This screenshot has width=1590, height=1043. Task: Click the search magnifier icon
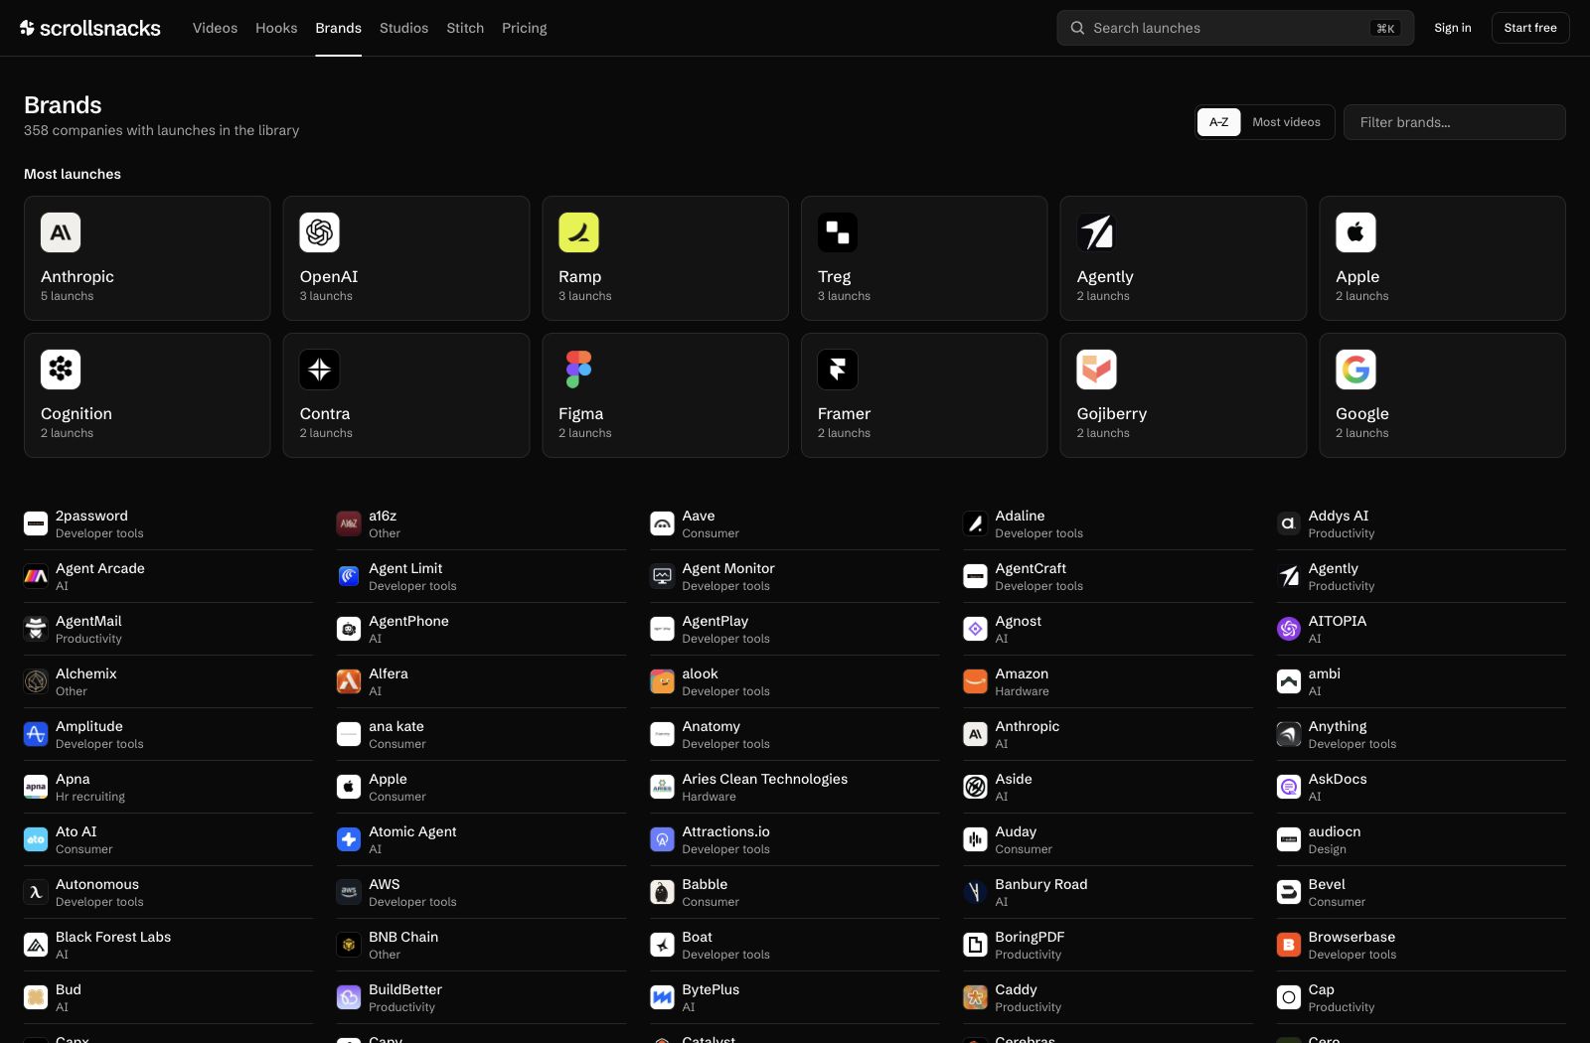1077,28
